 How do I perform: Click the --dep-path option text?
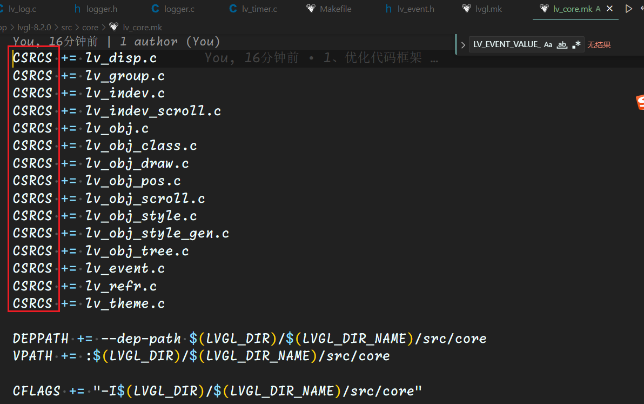tap(141, 339)
